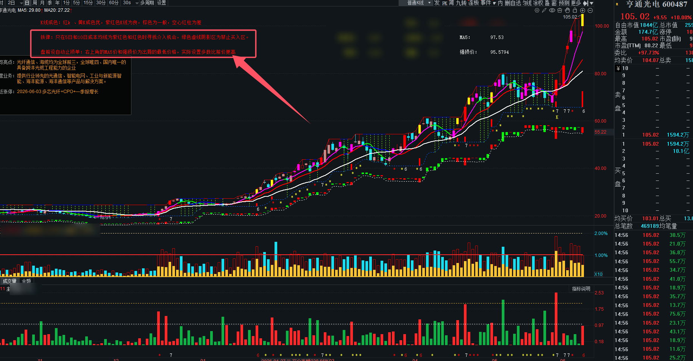Screen dimensions: 693x361
Task: Open the chart settings gear icon
Action: coord(537,11)
